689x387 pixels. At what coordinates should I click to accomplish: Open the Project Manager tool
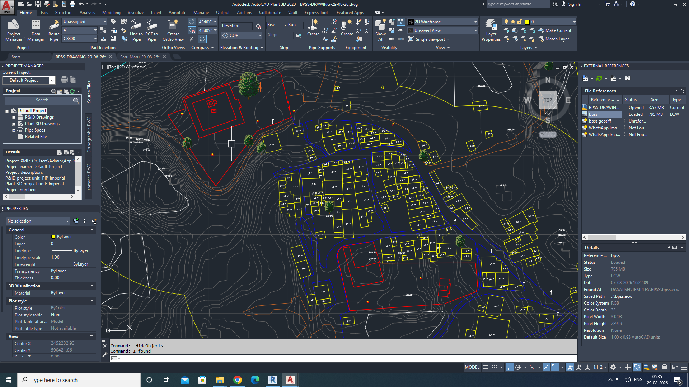point(14,31)
